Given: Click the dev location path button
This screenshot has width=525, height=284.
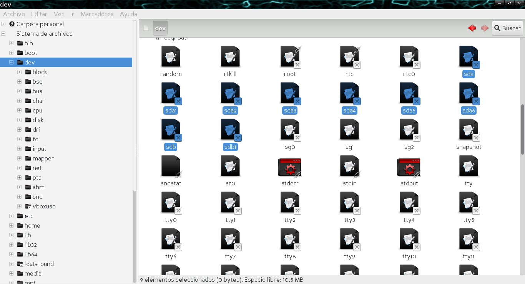Looking at the screenshot, I should pyautogui.click(x=160, y=28).
